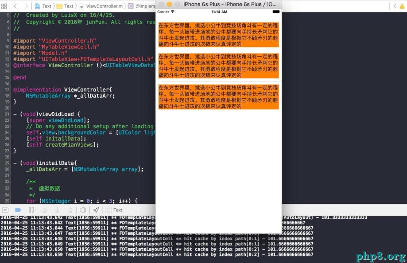Click the Step Into debugger icon
Screen dimensions: 407x263
tap(57, 210)
